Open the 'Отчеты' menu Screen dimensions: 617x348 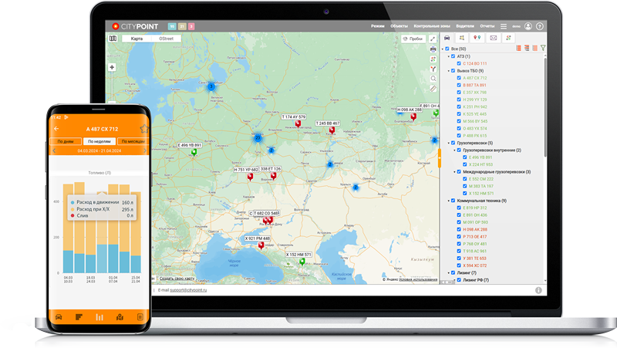click(x=480, y=26)
